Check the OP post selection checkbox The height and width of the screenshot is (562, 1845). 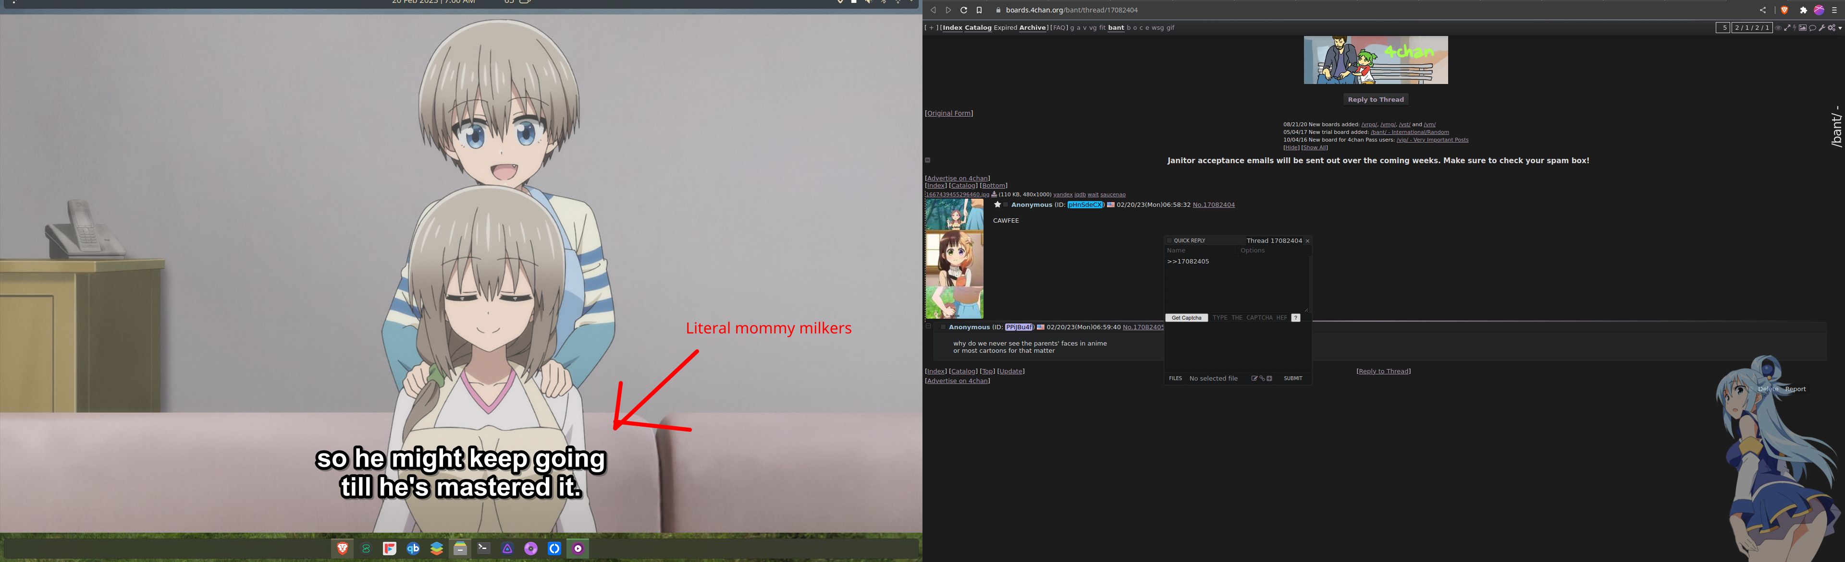pyautogui.click(x=1006, y=205)
